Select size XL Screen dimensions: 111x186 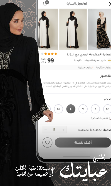[58, 109]
